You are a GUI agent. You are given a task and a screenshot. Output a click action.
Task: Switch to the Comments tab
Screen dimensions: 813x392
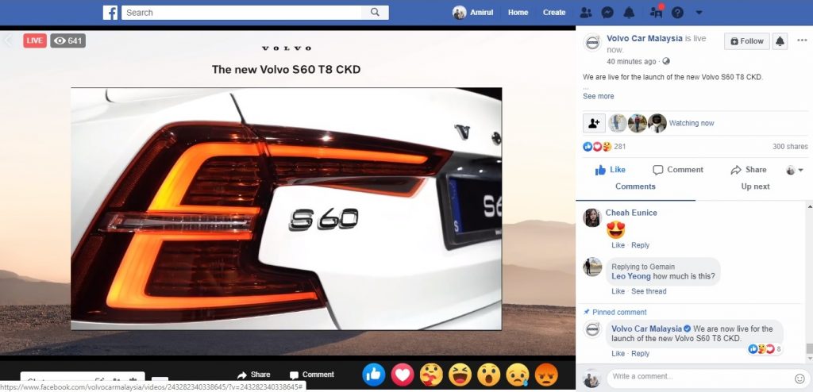pos(635,186)
